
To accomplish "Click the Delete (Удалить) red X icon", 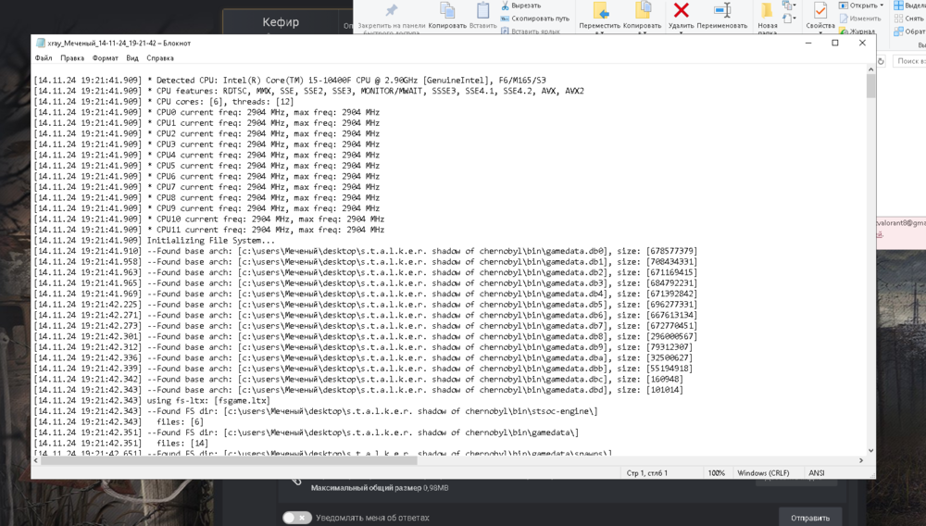I will click(x=682, y=10).
